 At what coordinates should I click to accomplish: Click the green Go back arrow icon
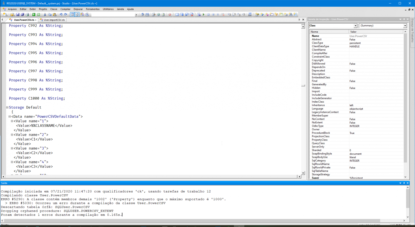pos(34,15)
